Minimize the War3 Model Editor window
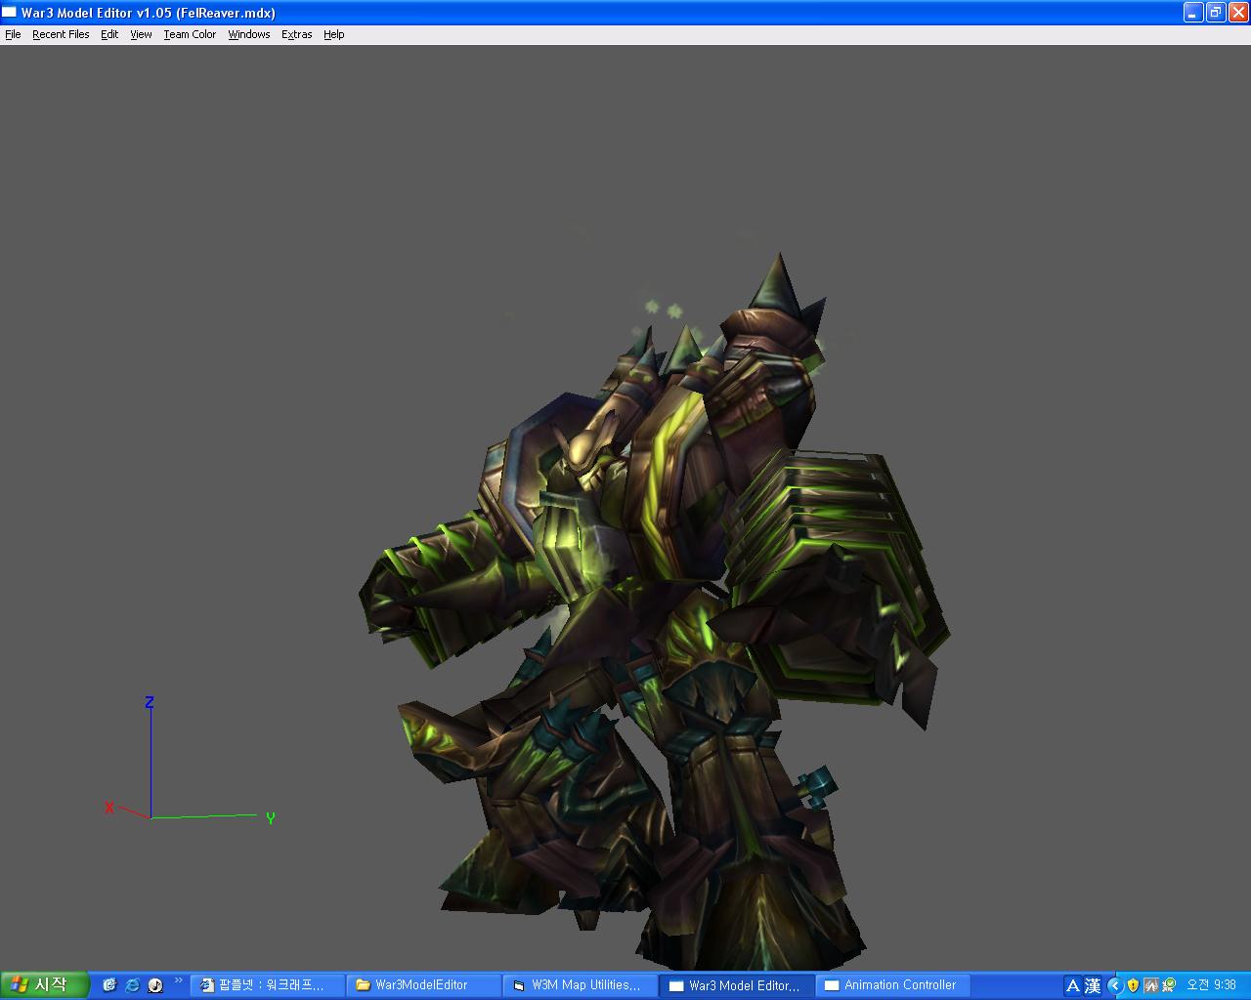The height and width of the screenshot is (1000, 1251). [x=1193, y=13]
